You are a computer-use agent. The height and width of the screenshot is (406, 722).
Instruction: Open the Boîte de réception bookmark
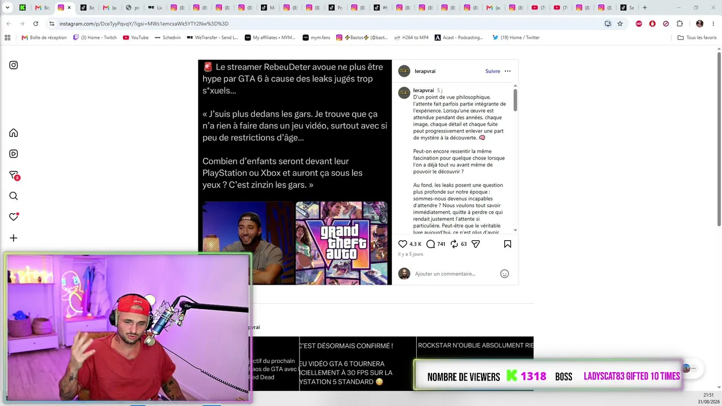[44, 37]
